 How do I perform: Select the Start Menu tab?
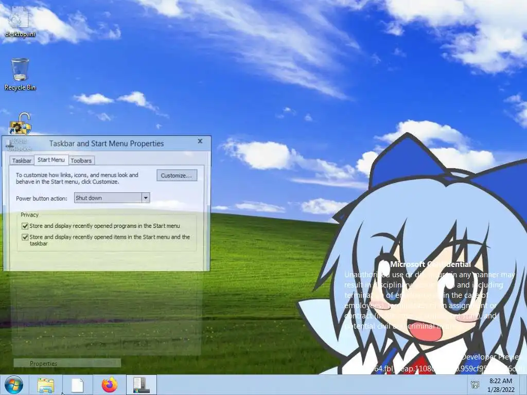tap(51, 160)
